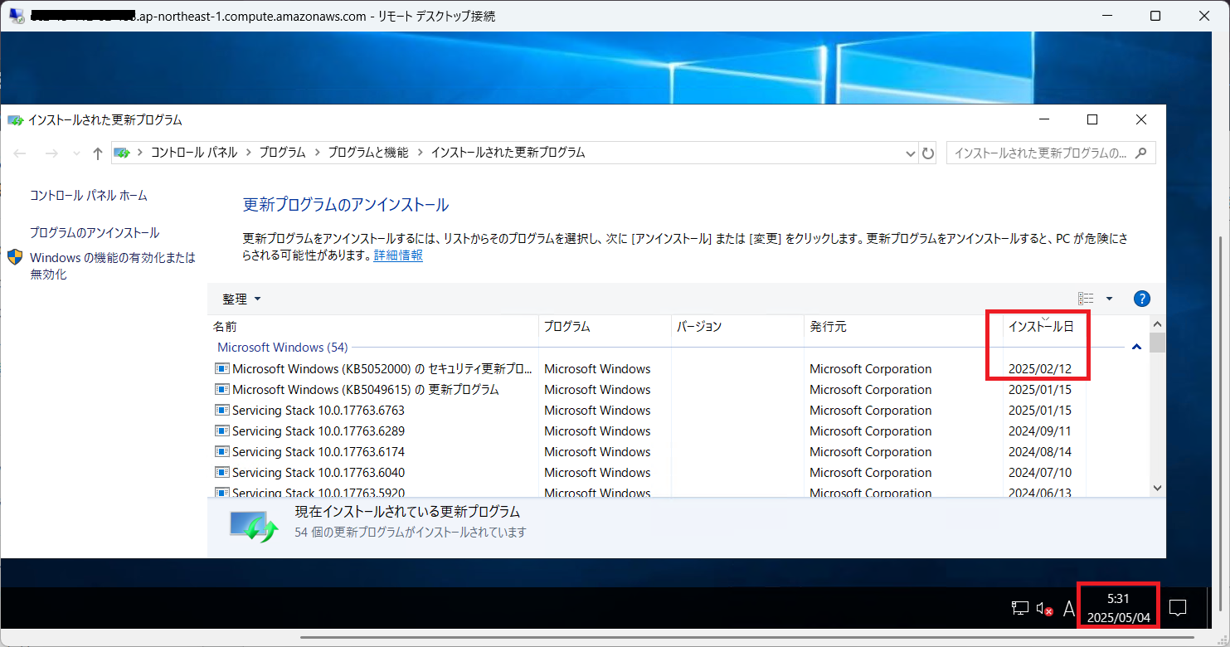Screen dimensions: 1230x647
Task: Open Windows の機能の有効化または無効化
Action: pyautogui.click(x=113, y=266)
